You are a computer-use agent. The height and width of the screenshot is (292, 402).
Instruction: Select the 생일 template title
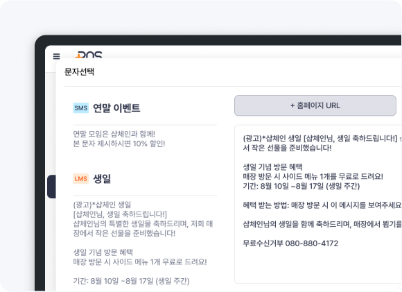[102, 178]
